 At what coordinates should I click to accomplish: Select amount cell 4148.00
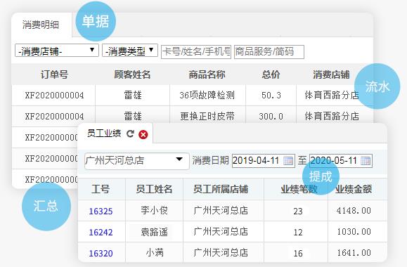click(354, 210)
